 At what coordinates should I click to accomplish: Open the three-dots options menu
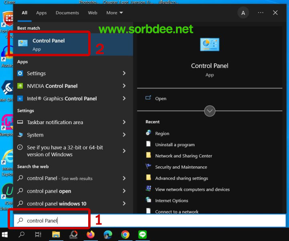click(261, 12)
